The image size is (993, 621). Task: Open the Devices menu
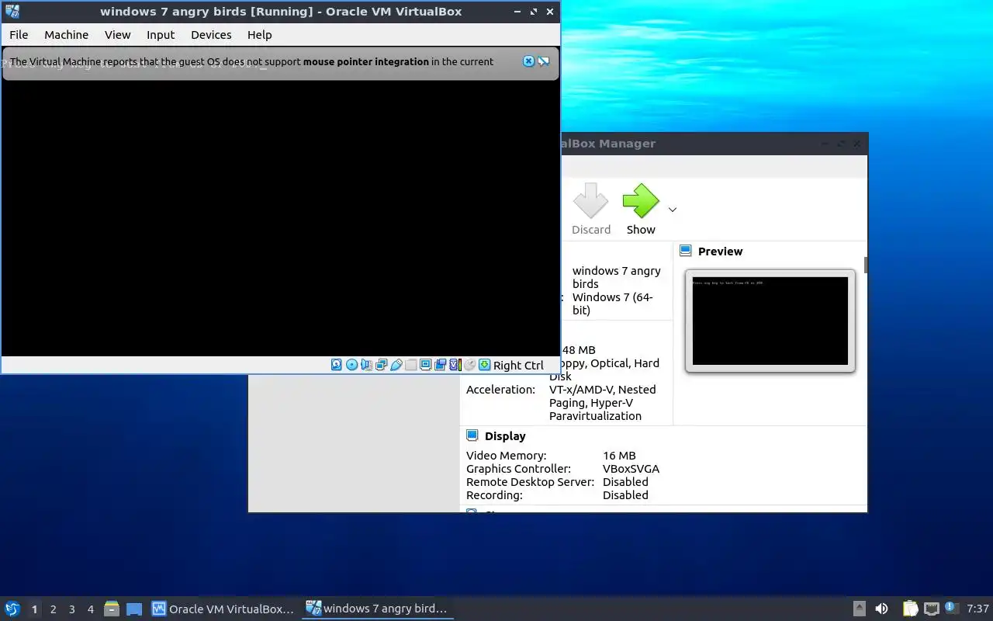click(211, 35)
